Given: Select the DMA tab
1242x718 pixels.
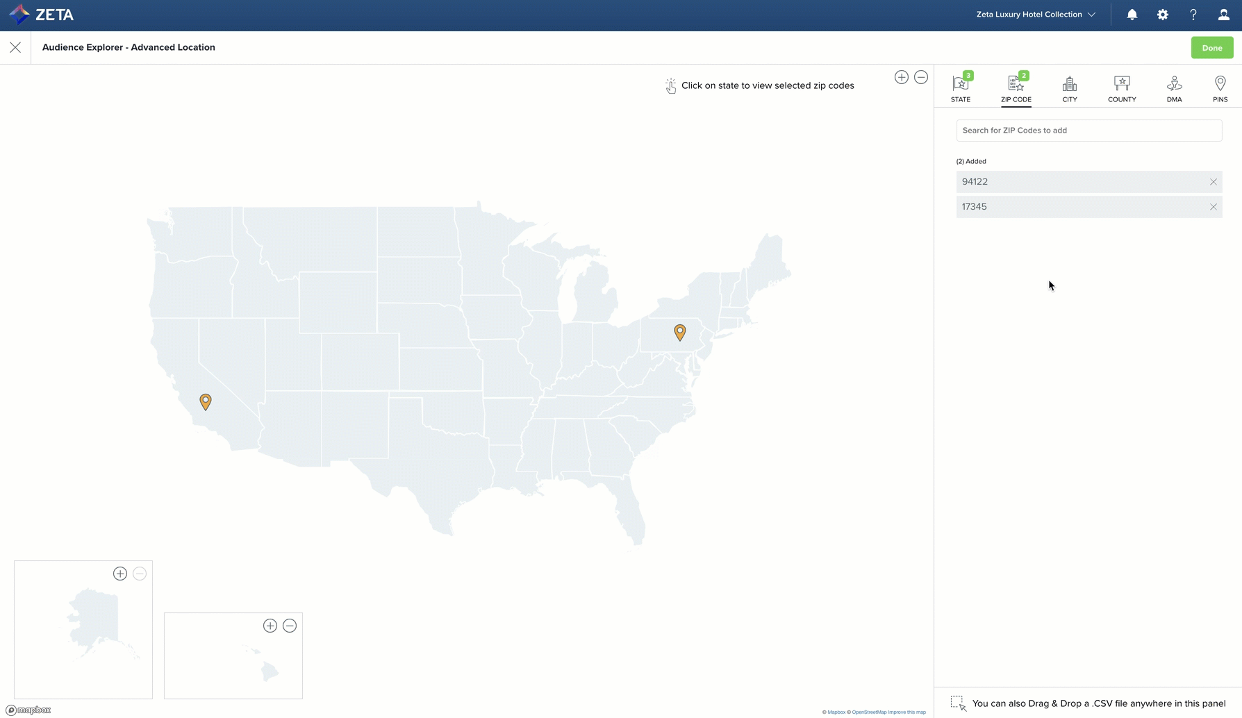Looking at the screenshot, I should coord(1174,89).
